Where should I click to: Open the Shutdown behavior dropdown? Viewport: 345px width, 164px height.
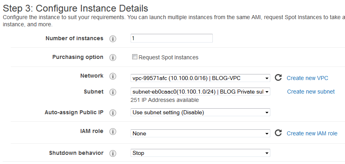pos(200,153)
